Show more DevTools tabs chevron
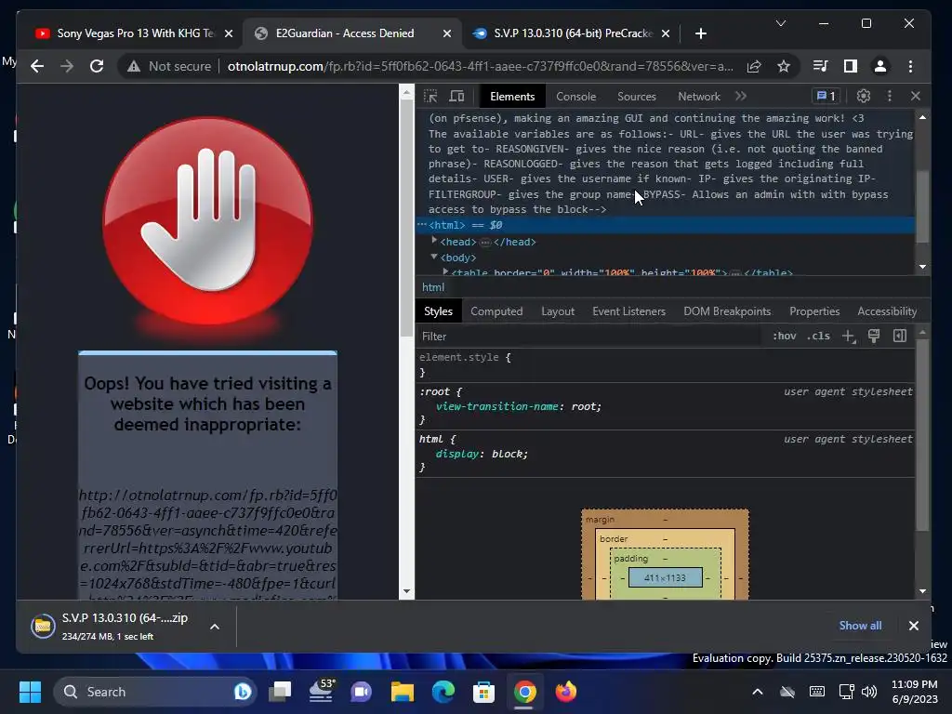 (x=741, y=96)
